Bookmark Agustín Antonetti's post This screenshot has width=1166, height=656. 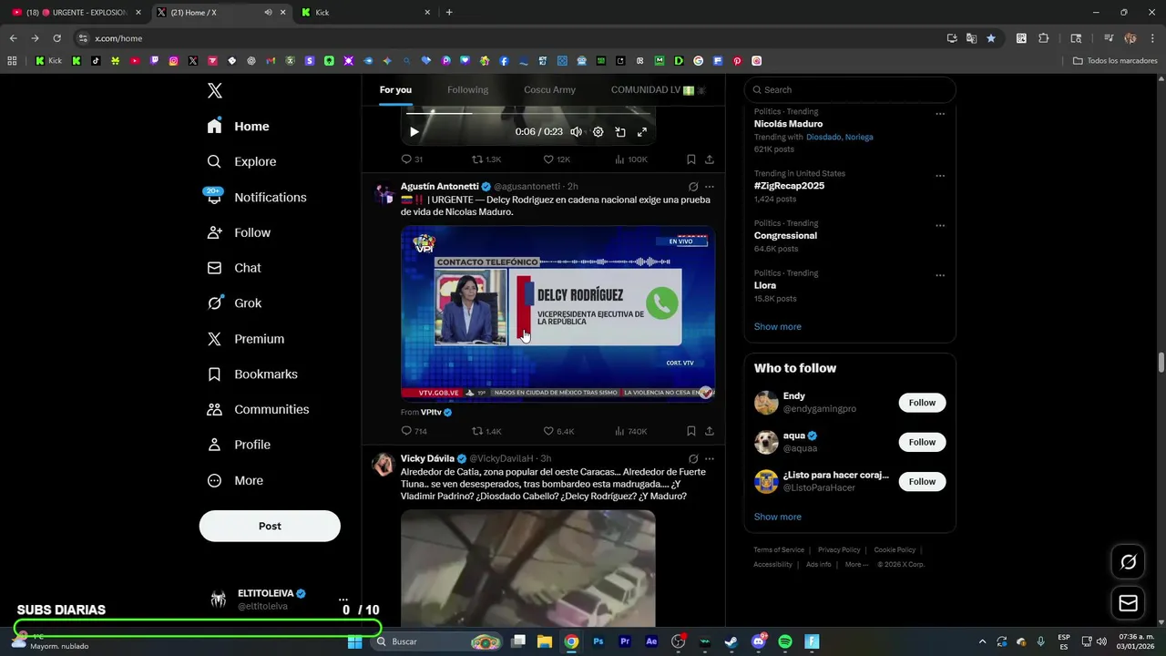[691, 431]
